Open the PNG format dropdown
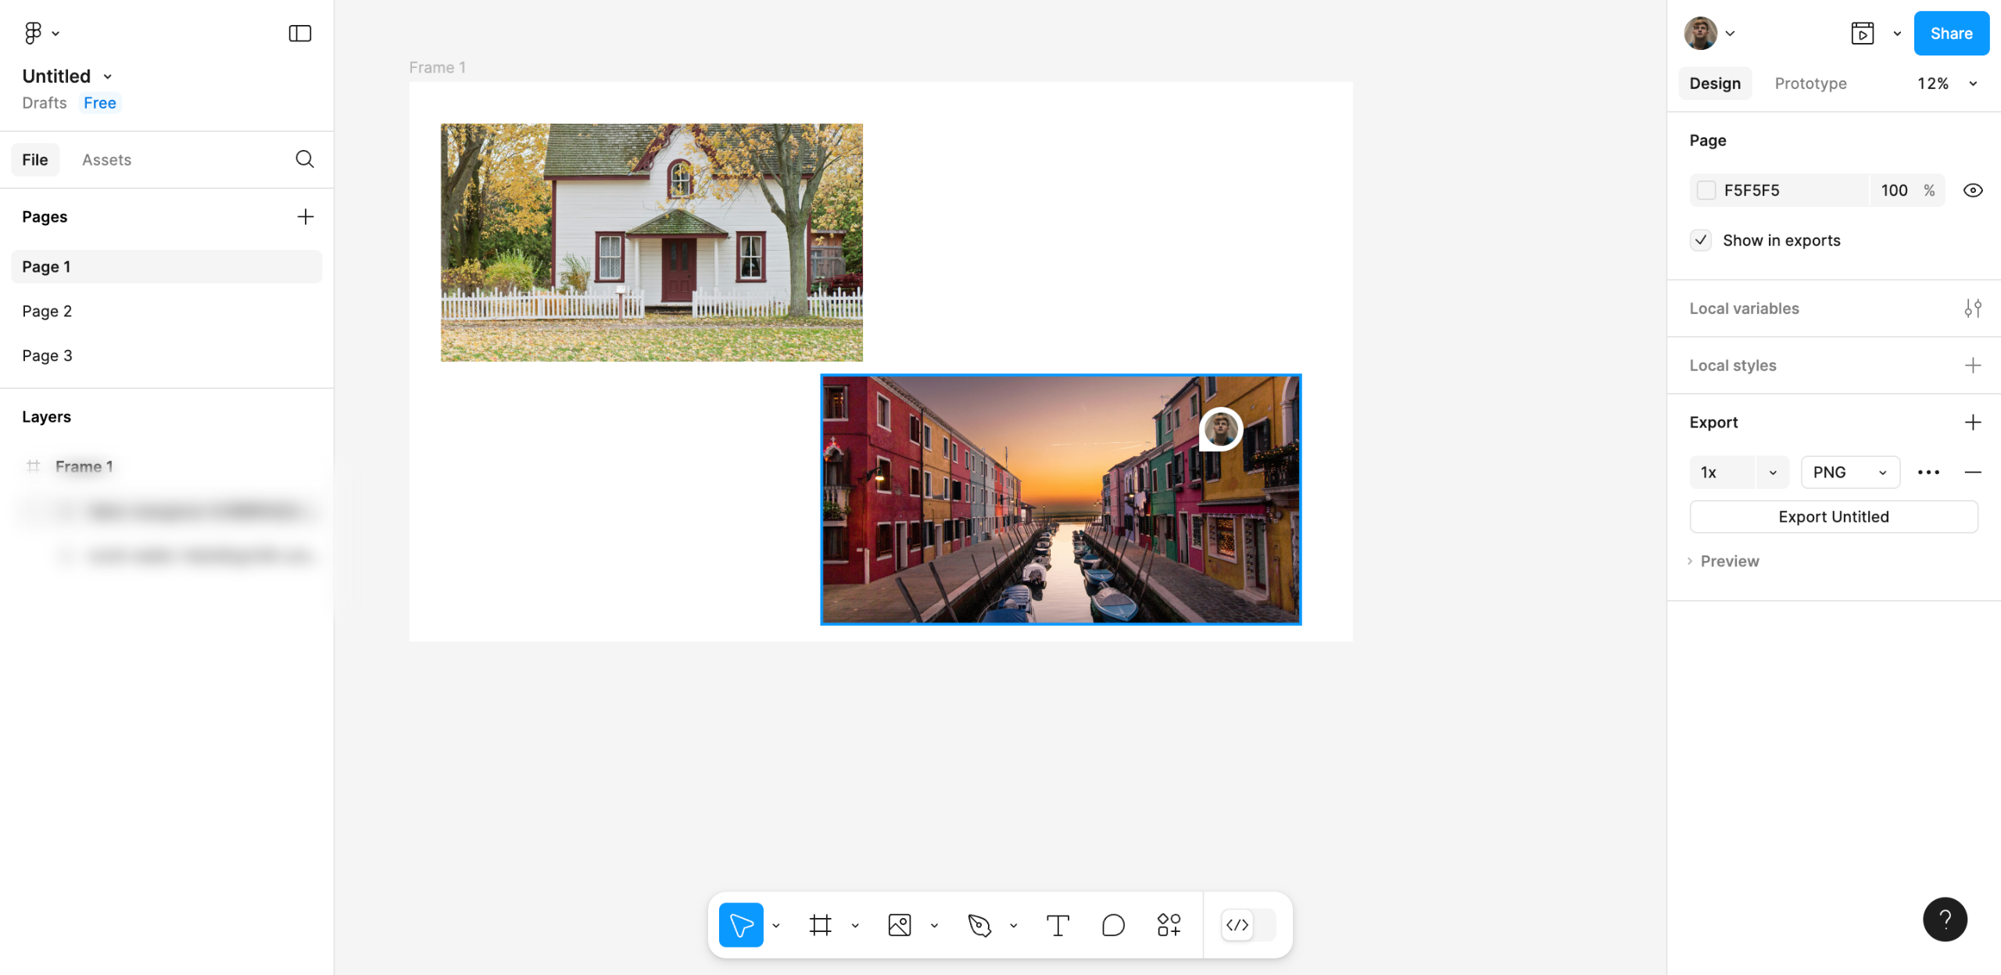The image size is (2001, 975). point(1849,472)
